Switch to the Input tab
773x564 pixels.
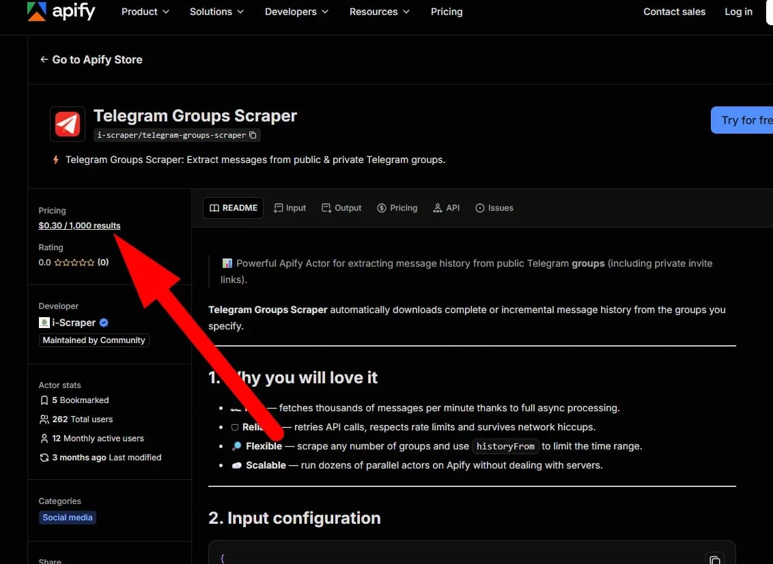tap(290, 208)
